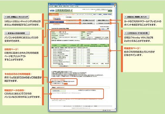Open the お気に入り menu in Internet Explorer

point(66,6)
